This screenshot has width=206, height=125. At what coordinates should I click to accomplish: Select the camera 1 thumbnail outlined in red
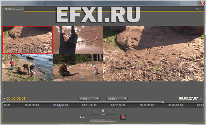pos(27,40)
